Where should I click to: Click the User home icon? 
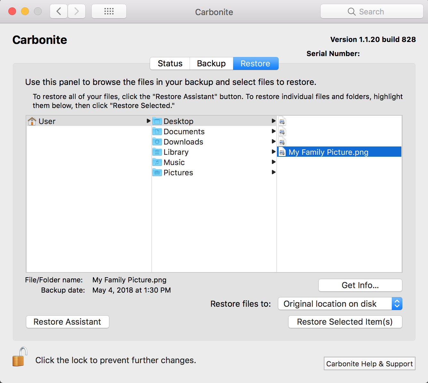[32, 121]
